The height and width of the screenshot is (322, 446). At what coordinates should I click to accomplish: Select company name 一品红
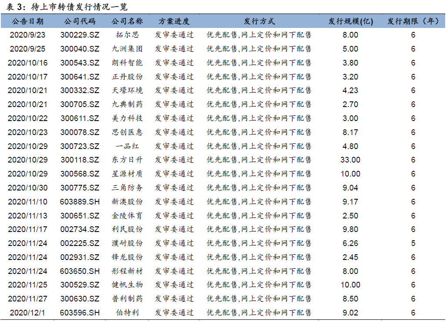tap(127, 146)
